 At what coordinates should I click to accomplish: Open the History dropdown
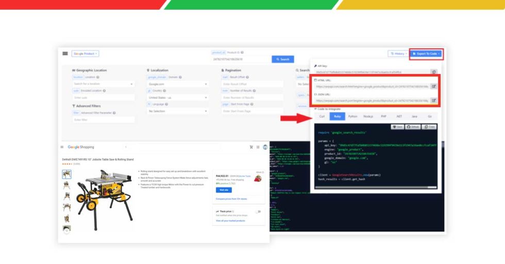397,54
